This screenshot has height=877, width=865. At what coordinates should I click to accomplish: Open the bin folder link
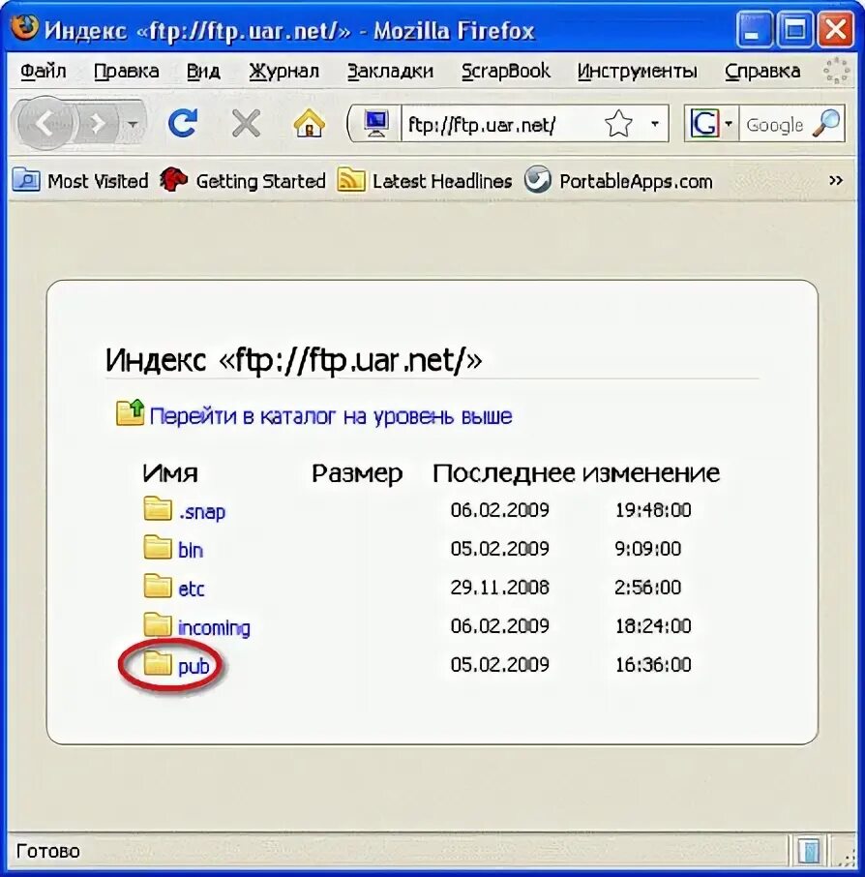[x=190, y=550]
